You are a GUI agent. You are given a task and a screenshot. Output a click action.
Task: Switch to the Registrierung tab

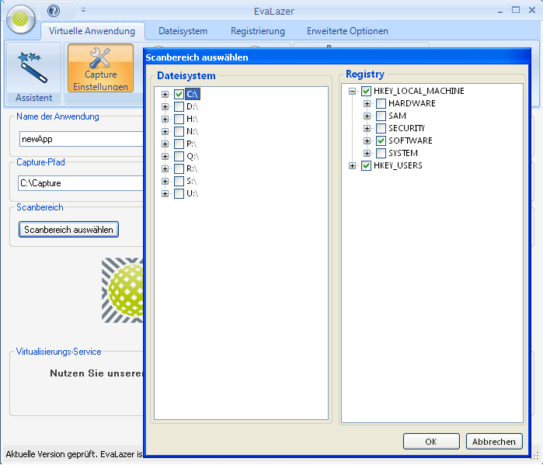(x=257, y=31)
